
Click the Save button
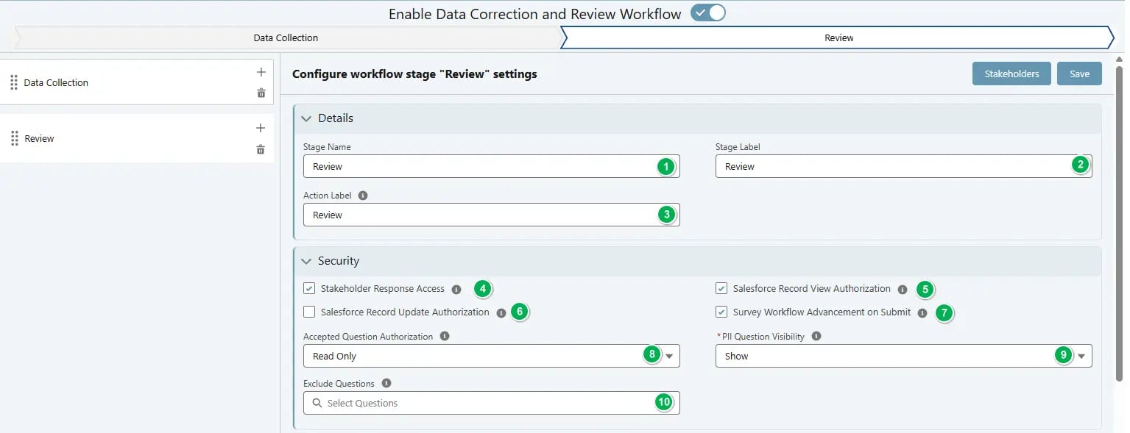pyautogui.click(x=1079, y=74)
